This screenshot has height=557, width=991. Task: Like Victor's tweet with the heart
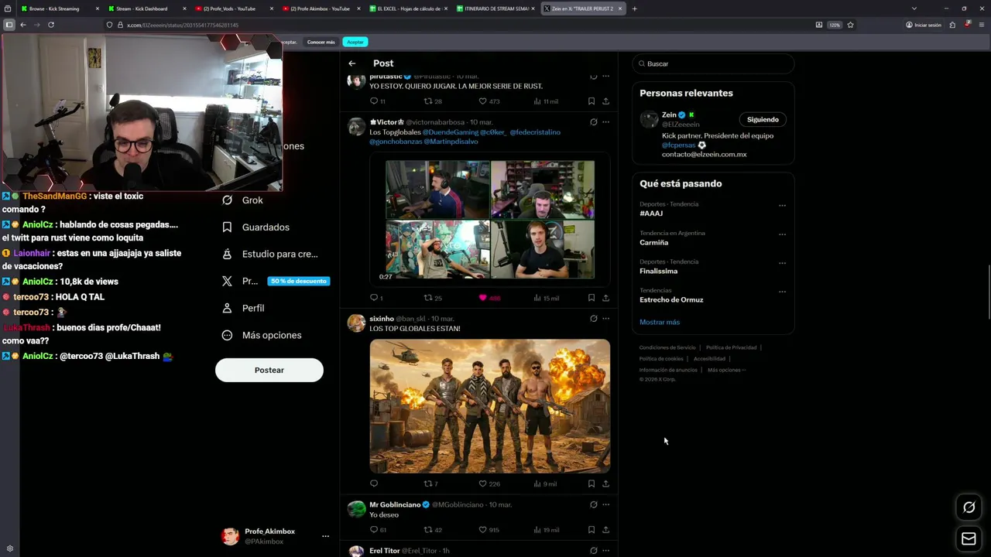[x=483, y=298]
